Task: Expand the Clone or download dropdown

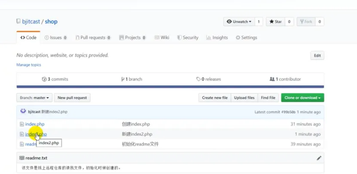Action: coord(302,98)
